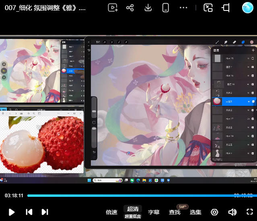Click Procreate sidebar undo arrow
The image size is (257, 221).
click(x=94, y=152)
